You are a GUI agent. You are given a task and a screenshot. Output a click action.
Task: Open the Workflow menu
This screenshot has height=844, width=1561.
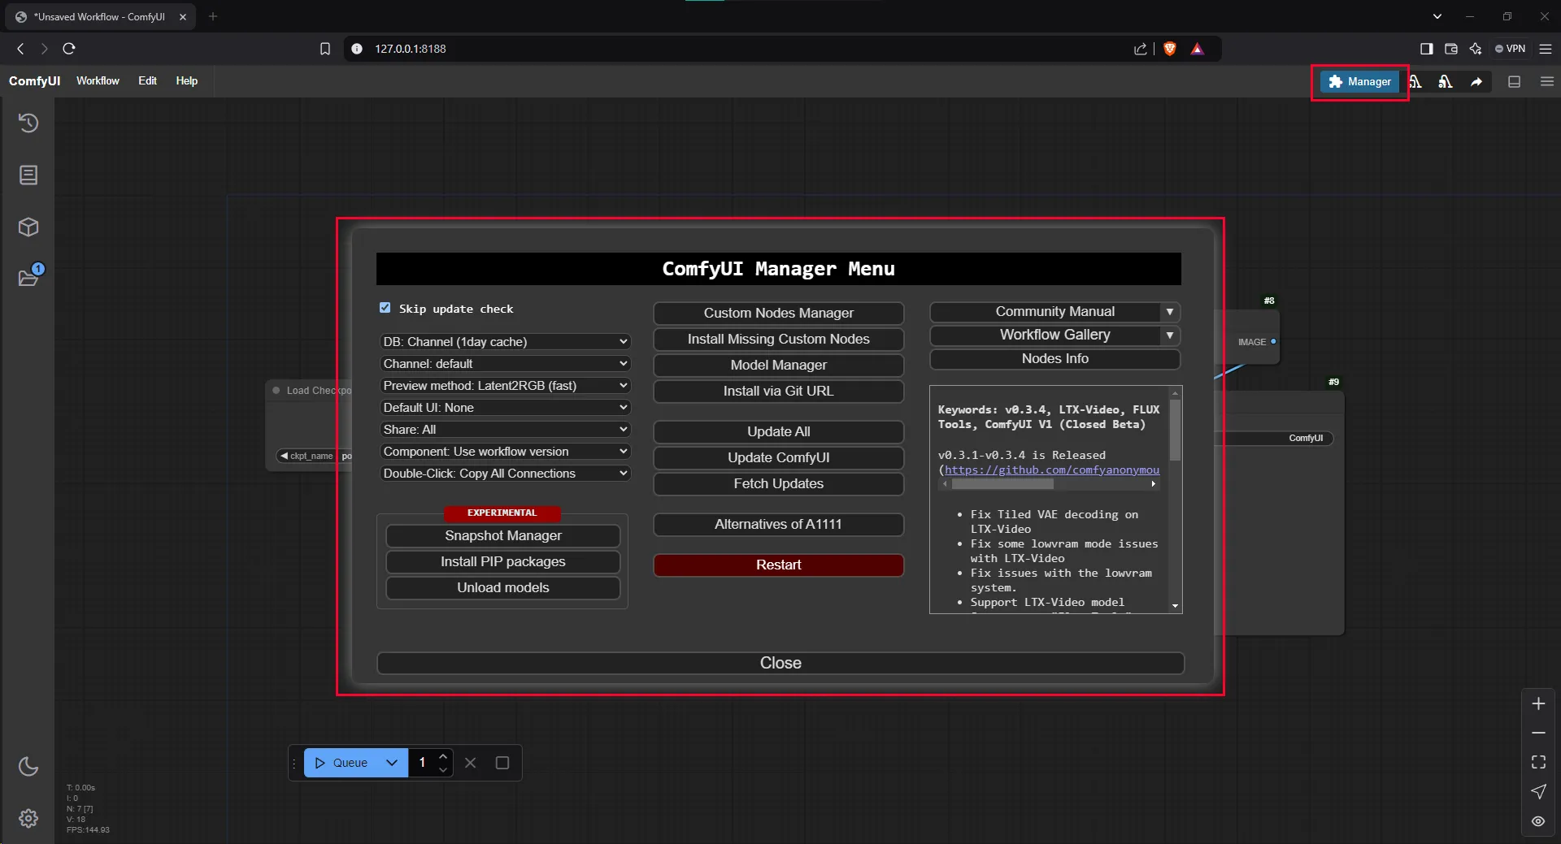point(98,80)
